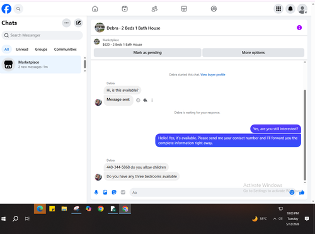Attach a photo with image icon
The image size is (315, 234).
(105, 192)
